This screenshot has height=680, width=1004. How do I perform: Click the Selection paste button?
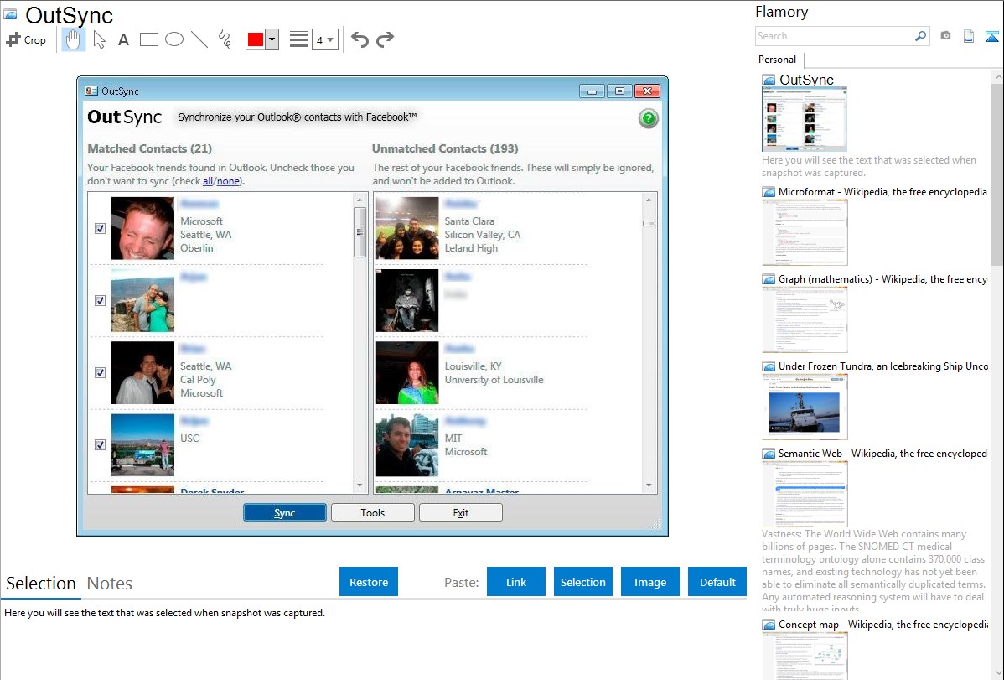[582, 582]
